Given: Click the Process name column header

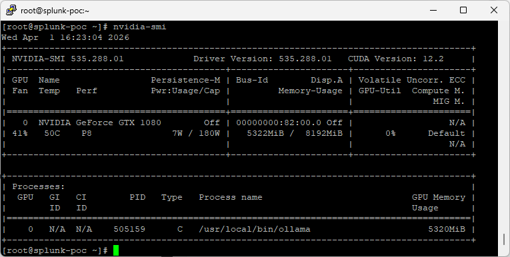Looking at the screenshot, I should coord(231,197).
